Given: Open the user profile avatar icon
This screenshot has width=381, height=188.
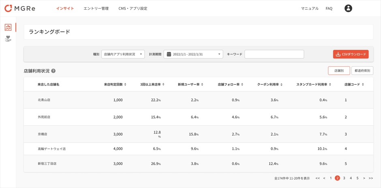Looking at the screenshot, I should click(348, 8).
